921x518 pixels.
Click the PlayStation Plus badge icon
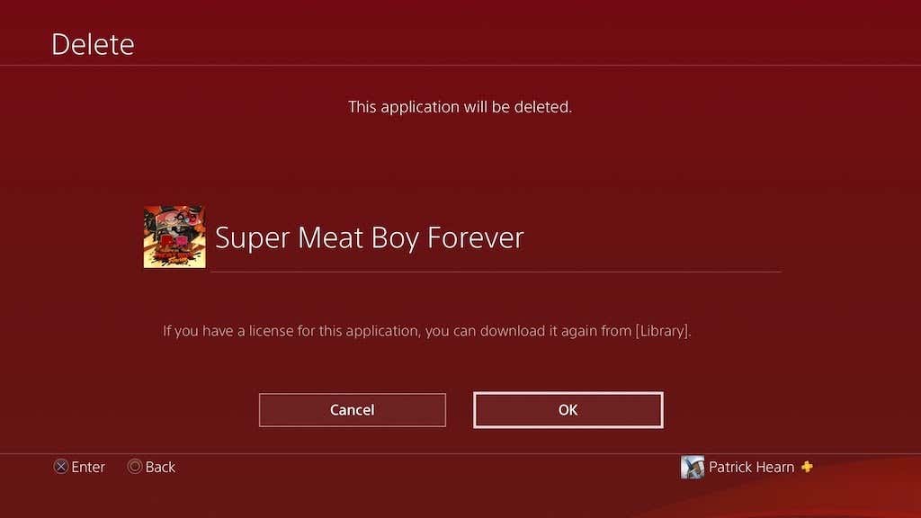pyautogui.click(x=807, y=467)
